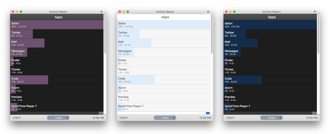Select Messages row in light-themed window

[164, 52]
